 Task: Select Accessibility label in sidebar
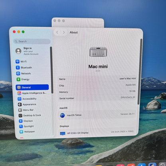click(x=30, y=99)
